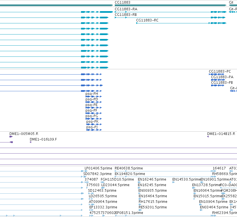Click the purple arrow under DME1-016L09.F

pos(31,142)
